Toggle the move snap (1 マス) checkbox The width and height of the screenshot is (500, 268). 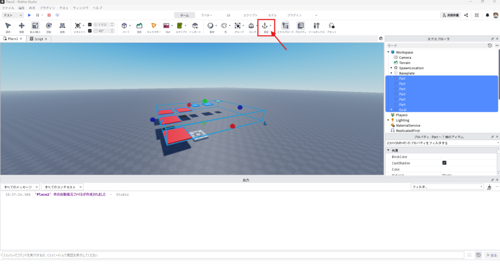[90, 24]
